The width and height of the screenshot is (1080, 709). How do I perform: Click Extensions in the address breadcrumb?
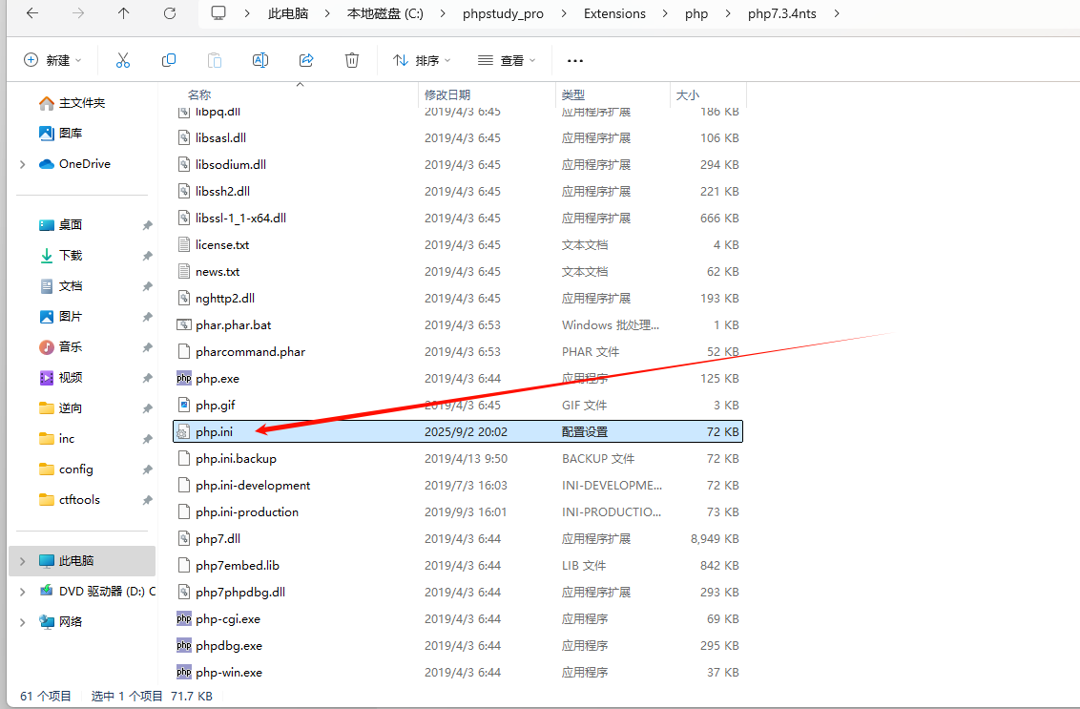[x=614, y=13]
